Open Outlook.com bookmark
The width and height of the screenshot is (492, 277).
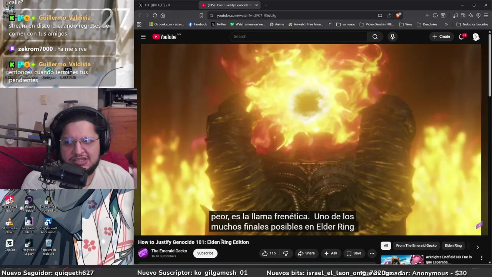tap(166, 24)
